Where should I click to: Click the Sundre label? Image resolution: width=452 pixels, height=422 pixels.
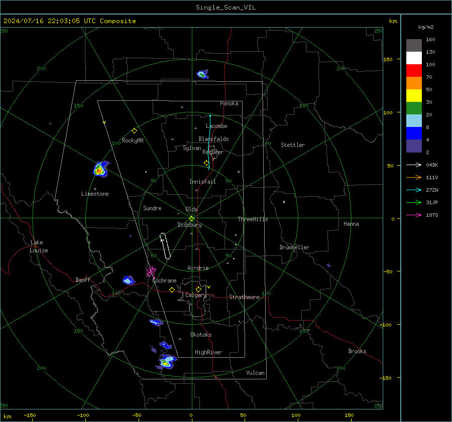point(152,208)
